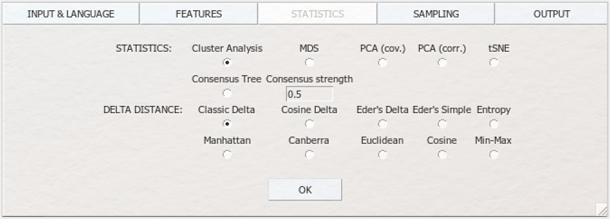Choose the MDS statistics option
610x219 pixels.
[309, 63]
